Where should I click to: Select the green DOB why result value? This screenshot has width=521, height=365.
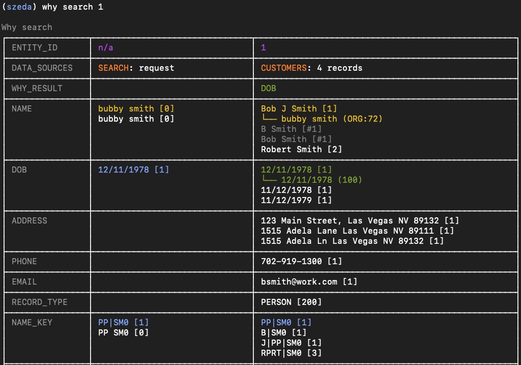(269, 89)
